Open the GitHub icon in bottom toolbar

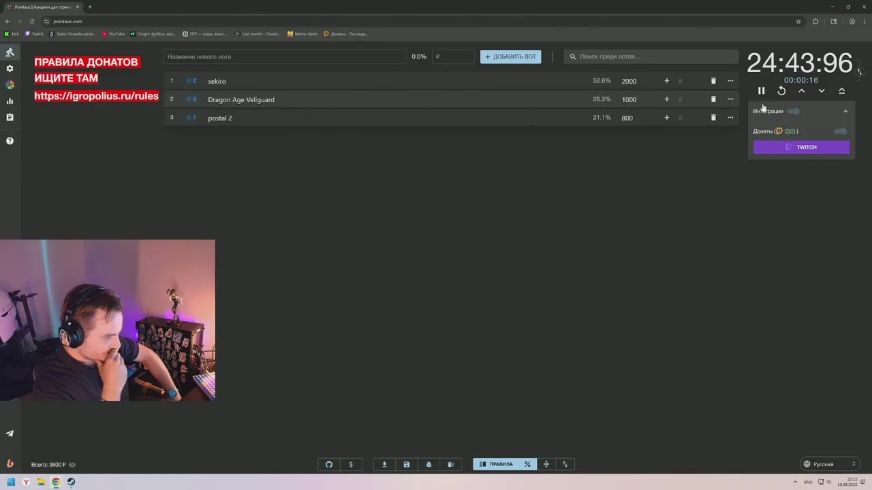coord(329,464)
